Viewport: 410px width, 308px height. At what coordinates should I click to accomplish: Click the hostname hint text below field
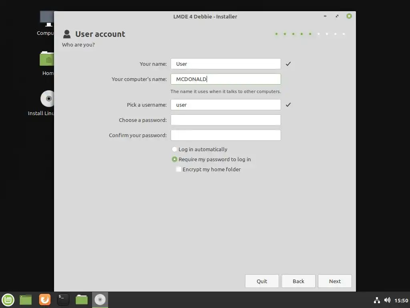[x=226, y=91]
